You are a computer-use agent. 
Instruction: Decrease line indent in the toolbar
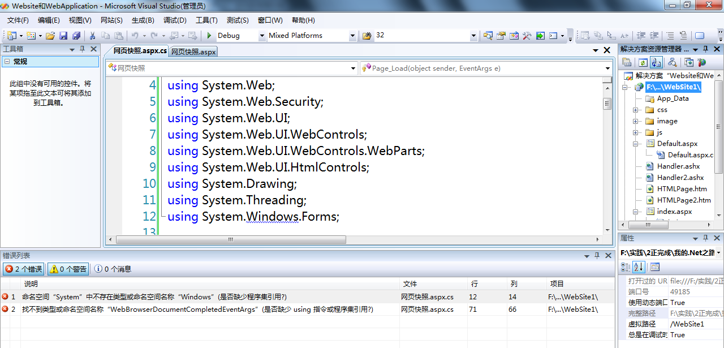tap(641, 36)
